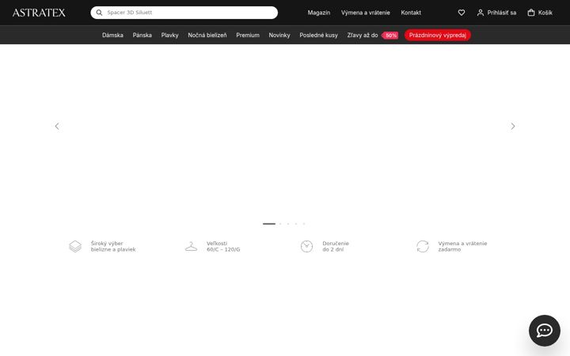
Task: Click the shopping bag icon
Action: coord(531,13)
